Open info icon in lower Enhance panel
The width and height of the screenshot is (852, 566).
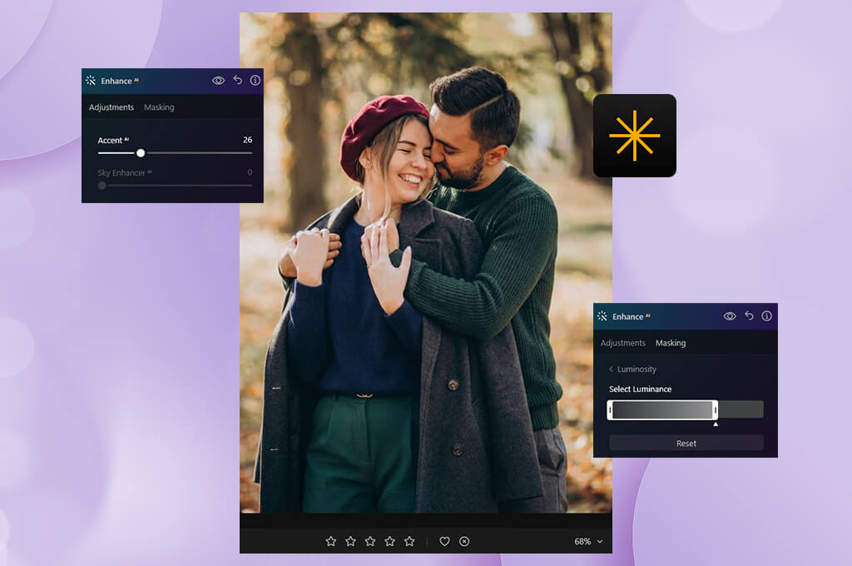pyautogui.click(x=766, y=316)
